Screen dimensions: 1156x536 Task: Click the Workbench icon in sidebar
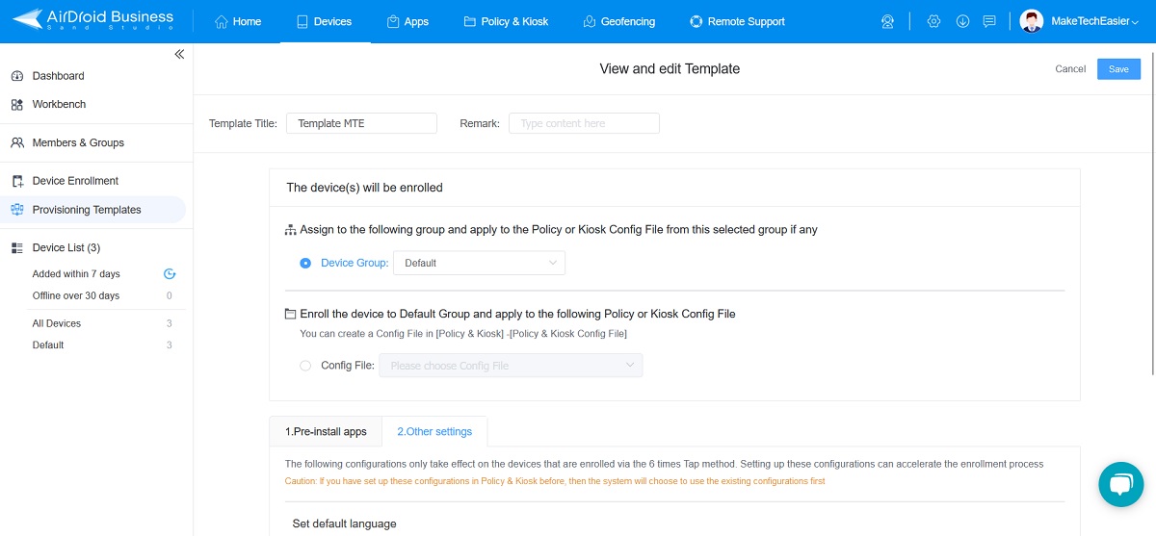tap(17, 104)
